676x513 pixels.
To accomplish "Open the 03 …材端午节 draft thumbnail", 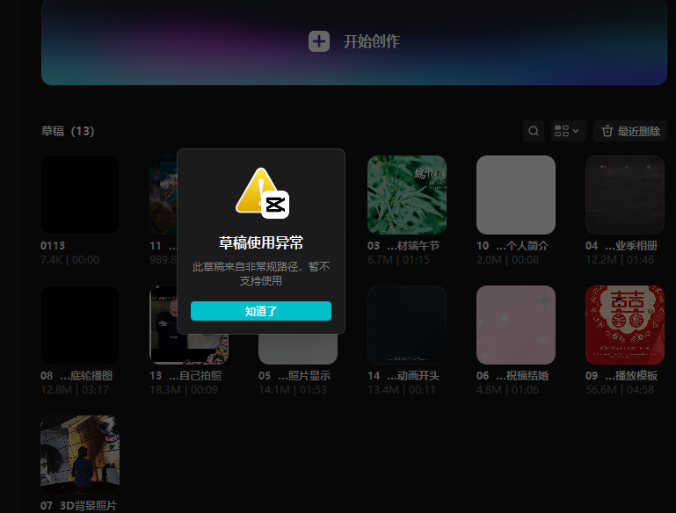I will point(406,195).
